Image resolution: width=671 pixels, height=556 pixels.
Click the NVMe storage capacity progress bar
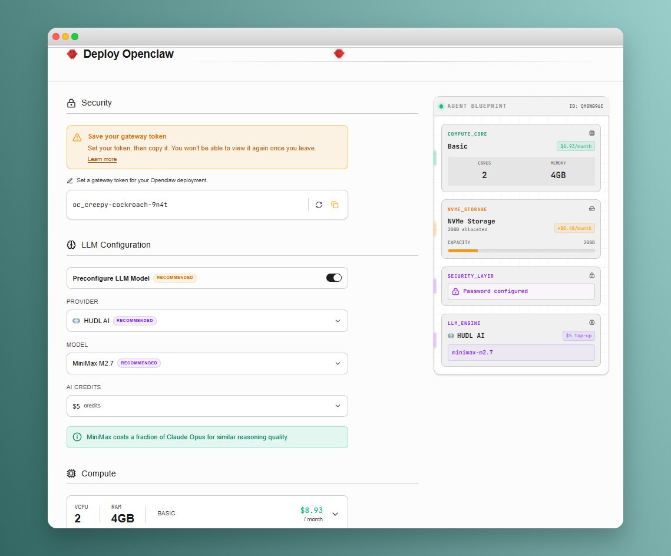[521, 251]
